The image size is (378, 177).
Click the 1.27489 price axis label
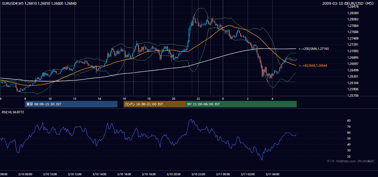(x=353, y=38)
